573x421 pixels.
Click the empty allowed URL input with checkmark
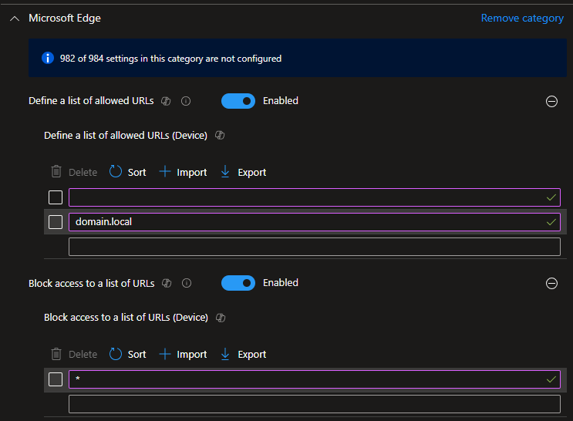tap(315, 197)
